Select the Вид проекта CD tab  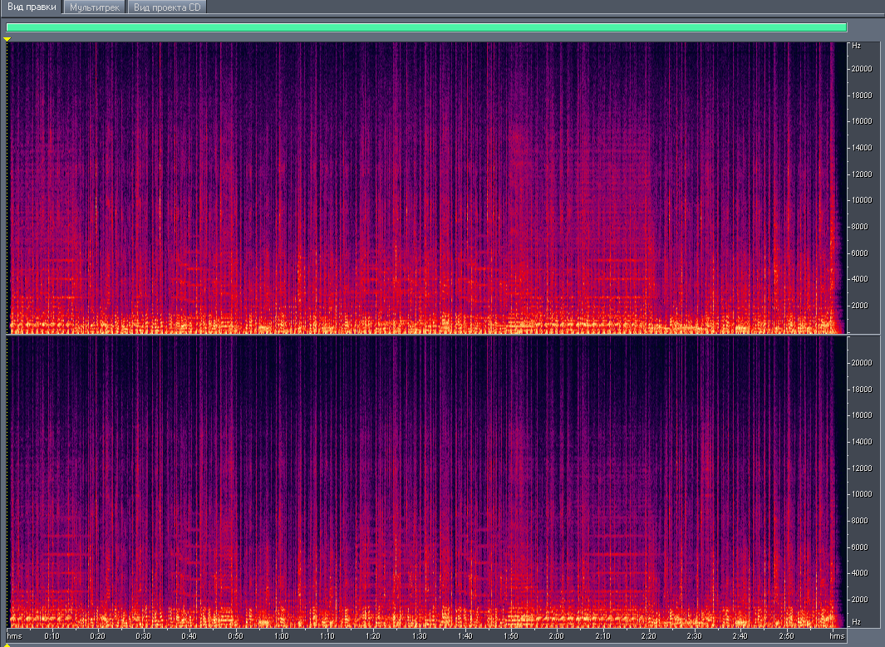pos(167,7)
